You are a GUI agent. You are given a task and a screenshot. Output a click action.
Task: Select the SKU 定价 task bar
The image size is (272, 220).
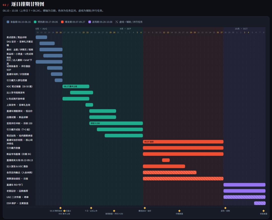(x=47, y=43)
